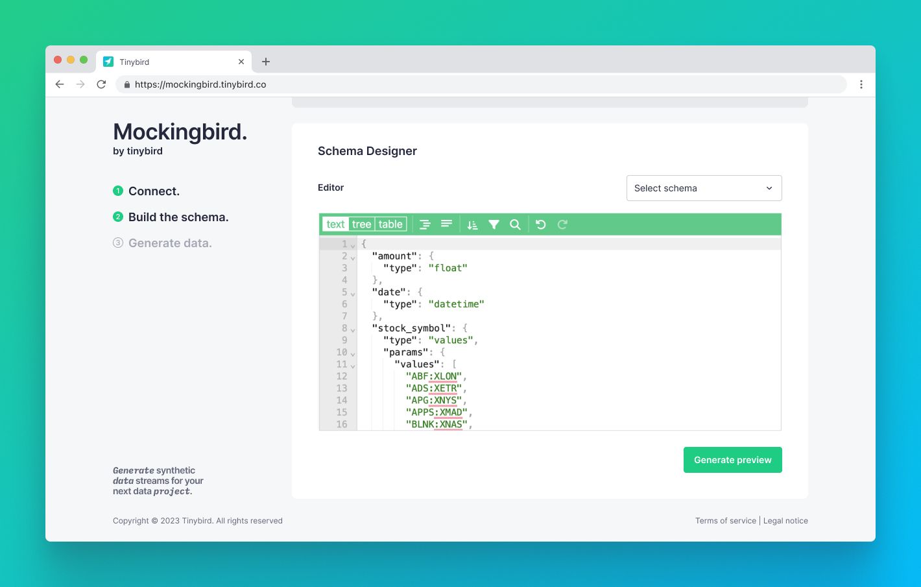921x587 pixels.
Task: Click the filter funnel icon in editor
Action: [494, 224]
